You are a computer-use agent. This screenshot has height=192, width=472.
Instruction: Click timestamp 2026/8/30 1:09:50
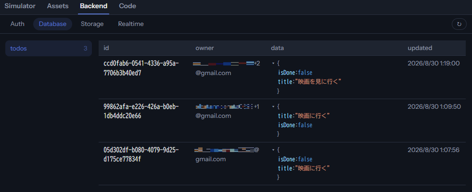pos(434,106)
